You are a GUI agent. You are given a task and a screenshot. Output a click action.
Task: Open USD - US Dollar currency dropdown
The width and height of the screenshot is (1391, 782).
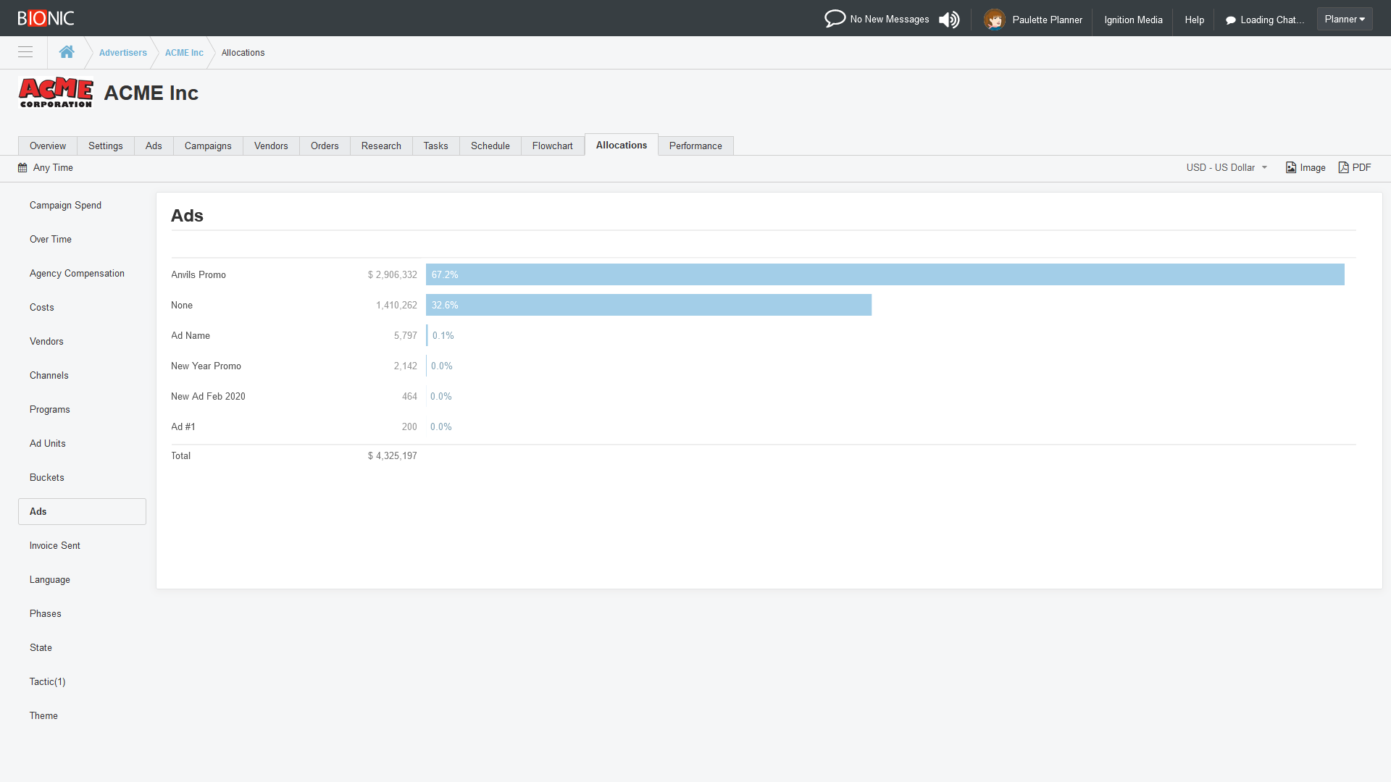click(1226, 168)
